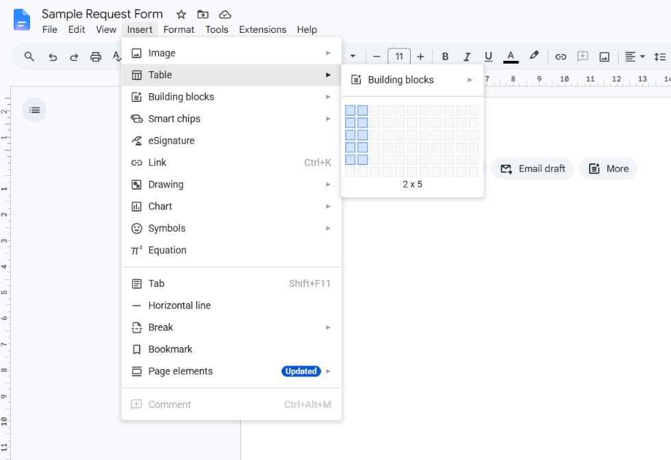Expand the Page elements submenu
Viewport: 671px width, 460px height.
[231, 371]
